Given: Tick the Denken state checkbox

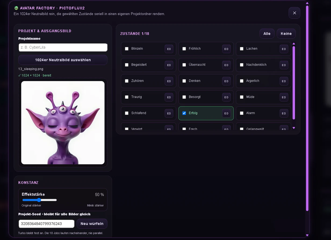Looking at the screenshot, I should [x=184, y=81].
